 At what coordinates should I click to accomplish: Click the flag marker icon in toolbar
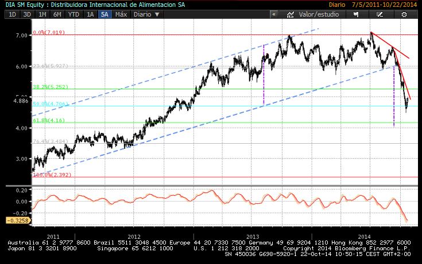(x=356, y=14)
